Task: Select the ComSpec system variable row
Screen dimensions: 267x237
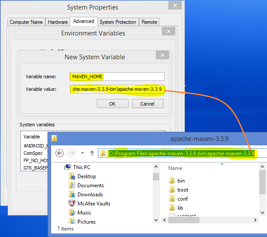Action: point(34,153)
